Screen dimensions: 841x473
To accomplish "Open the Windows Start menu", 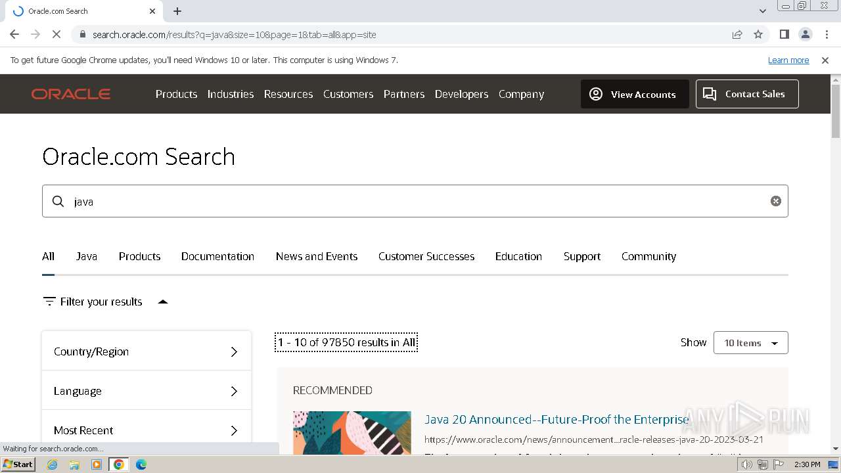I will pos(18,464).
